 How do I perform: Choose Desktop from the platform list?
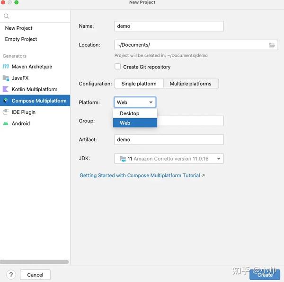[130, 113]
